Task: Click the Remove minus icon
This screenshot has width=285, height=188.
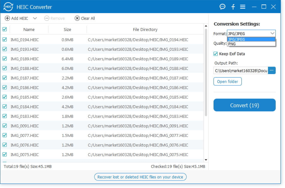Action: pos(47,18)
